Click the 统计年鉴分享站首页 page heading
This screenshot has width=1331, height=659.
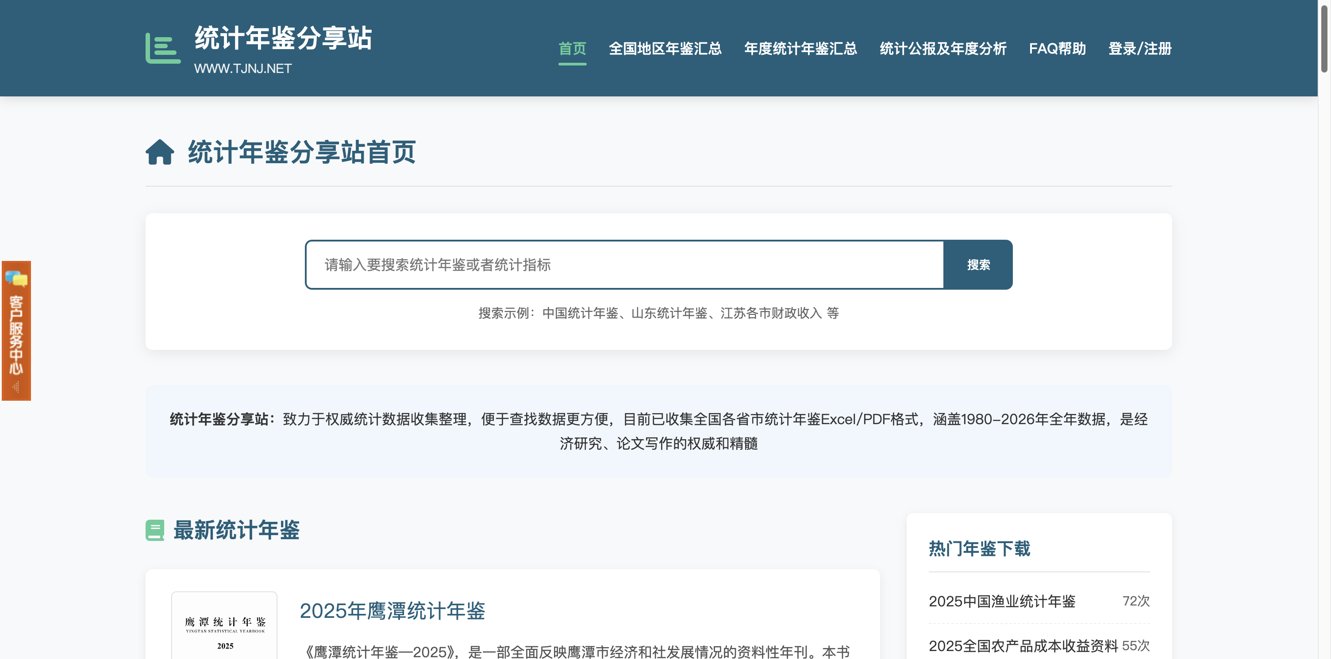[x=302, y=152]
